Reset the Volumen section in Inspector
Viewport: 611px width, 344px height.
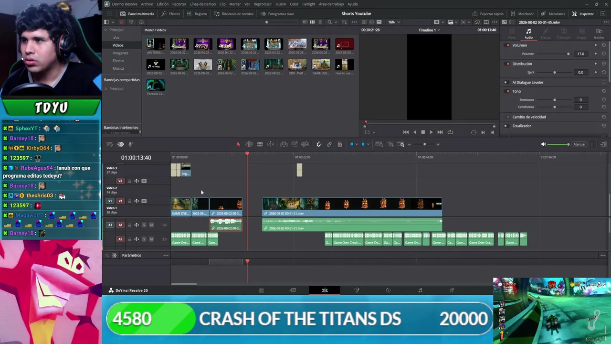(604, 45)
